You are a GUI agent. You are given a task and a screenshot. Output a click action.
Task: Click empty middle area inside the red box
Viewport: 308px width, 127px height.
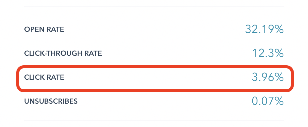pos(156,78)
